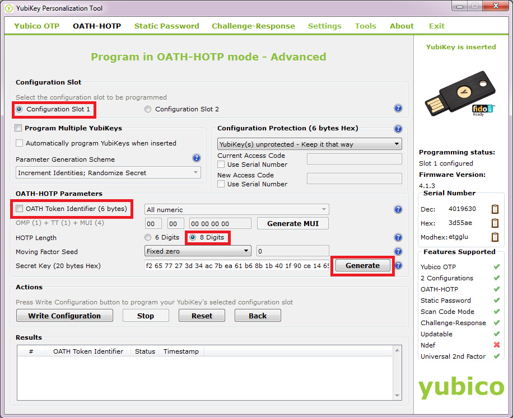Click the yubico logo
The image size is (513, 418).
click(461, 388)
